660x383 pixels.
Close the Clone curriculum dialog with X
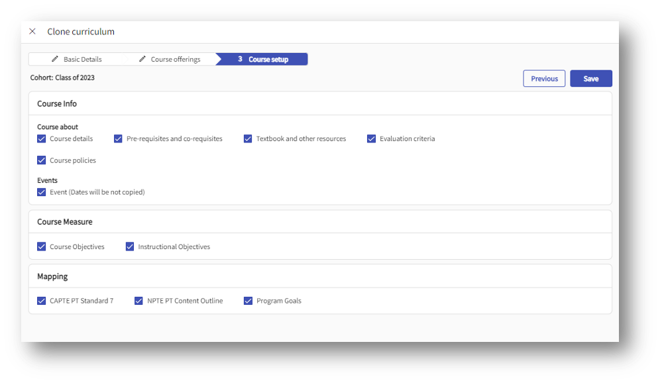tap(32, 32)
